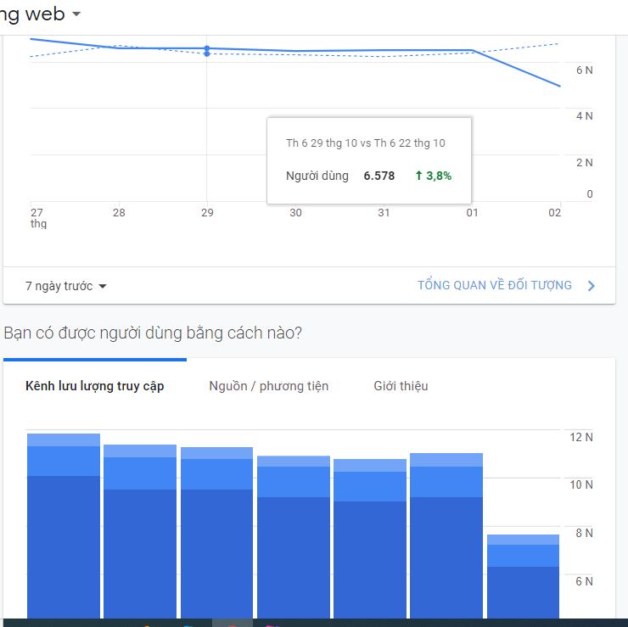Viewport: 628px width, 627px height.
Task: Click the light blue top segment of the first bar
Action: click(x=64, y=439)
